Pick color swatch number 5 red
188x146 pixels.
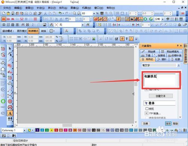pos(56,130)
